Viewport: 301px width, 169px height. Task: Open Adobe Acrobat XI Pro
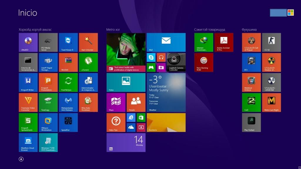coord(224,42)
